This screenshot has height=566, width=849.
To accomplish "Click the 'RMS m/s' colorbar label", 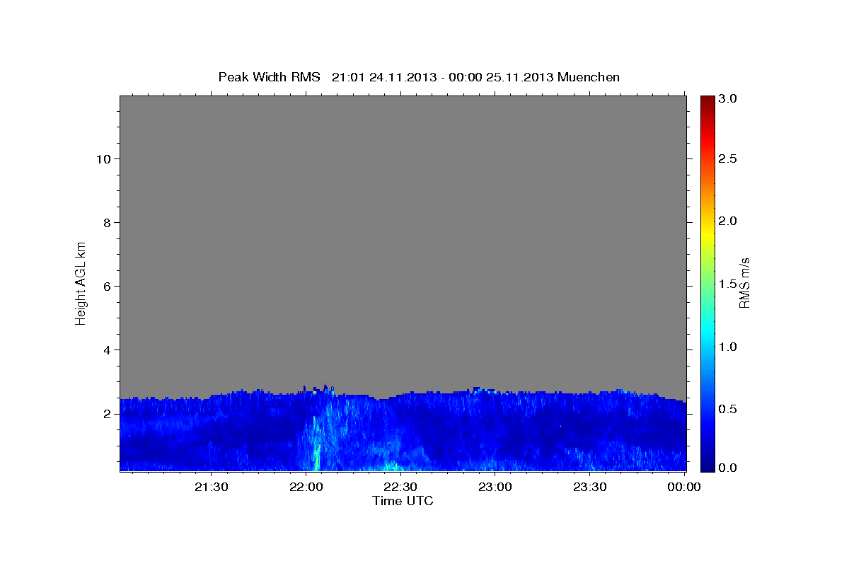I will click(x=744, y=283).
